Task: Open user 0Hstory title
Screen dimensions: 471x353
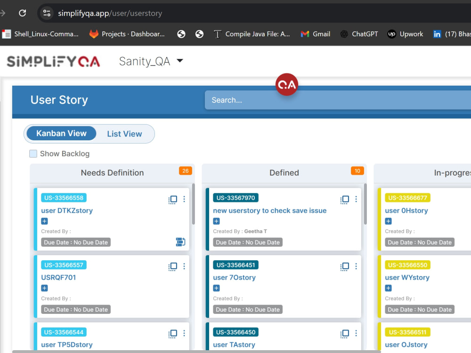Action: click(x=406, y=210)
